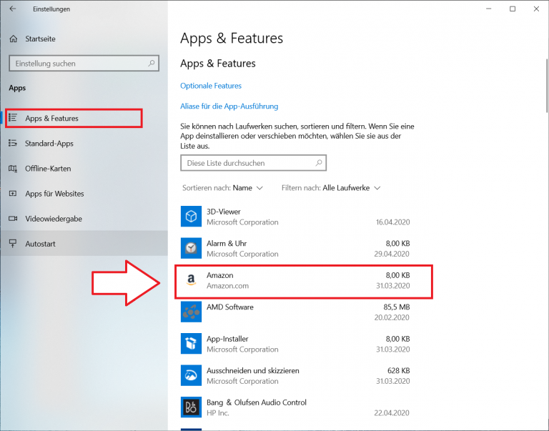The width and height of the screenshot is (549, 431).
Task: Focus the Einstellung suchen search field
Action: [x=84, y=64]
